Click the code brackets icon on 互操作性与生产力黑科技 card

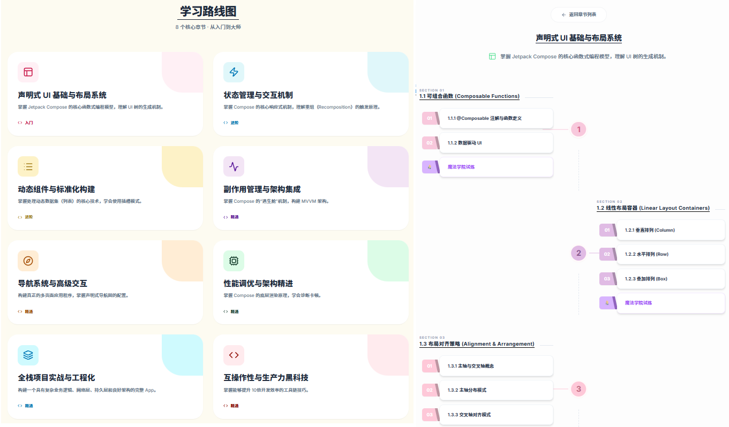(x=234, y=355)
